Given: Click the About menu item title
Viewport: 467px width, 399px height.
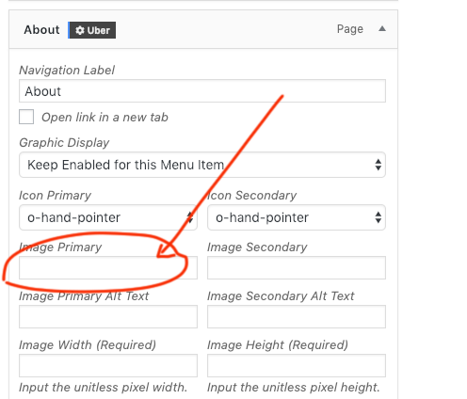Looking at the screenshot, I should coord(41,30).
